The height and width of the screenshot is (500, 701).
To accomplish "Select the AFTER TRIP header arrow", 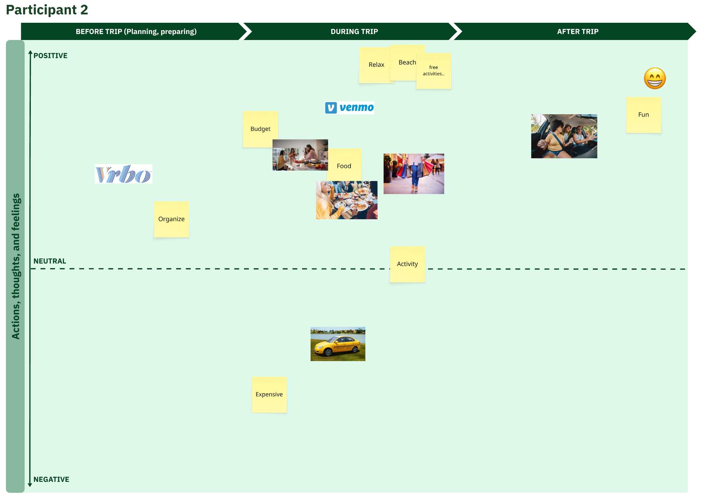I will (577, 32).
